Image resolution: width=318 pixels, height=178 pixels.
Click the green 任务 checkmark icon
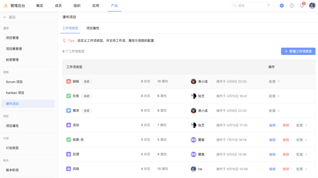69,96
